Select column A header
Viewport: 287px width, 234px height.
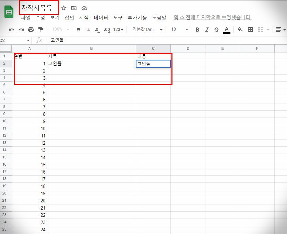coord(29,48)
